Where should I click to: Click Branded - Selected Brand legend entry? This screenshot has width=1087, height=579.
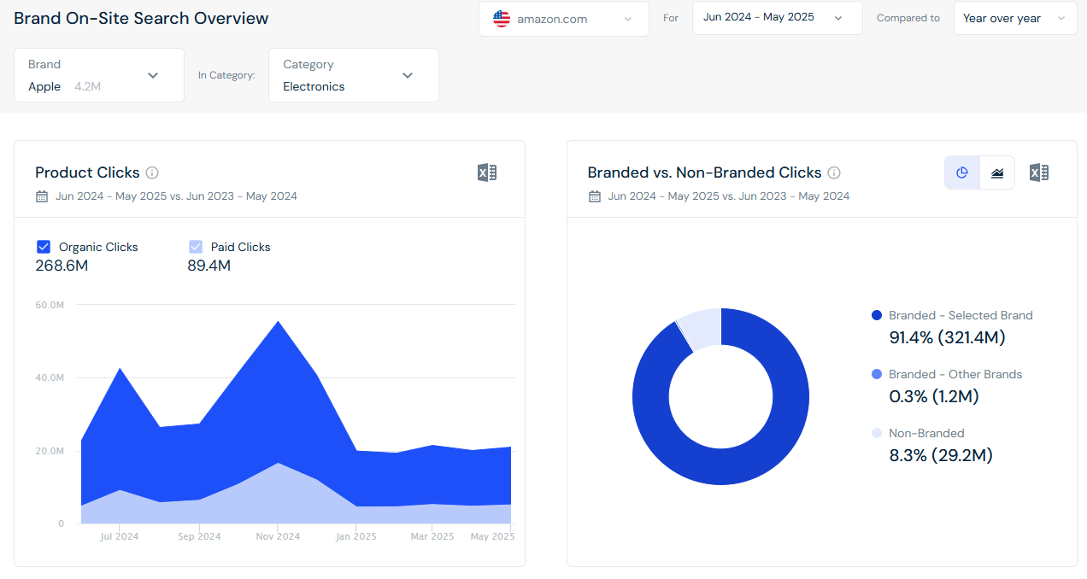960,315
